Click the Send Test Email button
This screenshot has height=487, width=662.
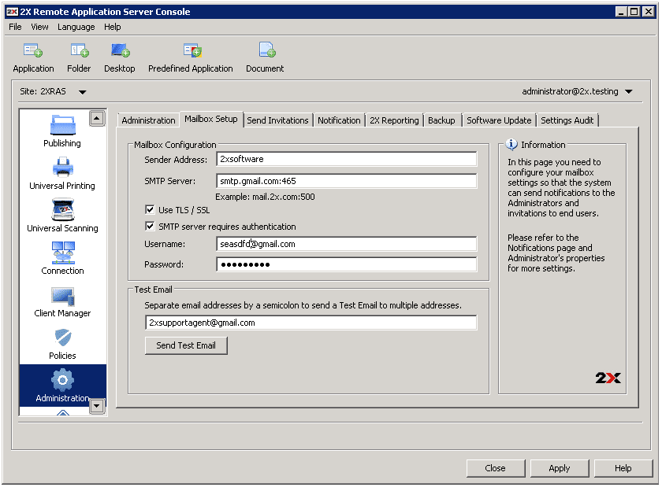pyautogui.click(x=186, y=345)
